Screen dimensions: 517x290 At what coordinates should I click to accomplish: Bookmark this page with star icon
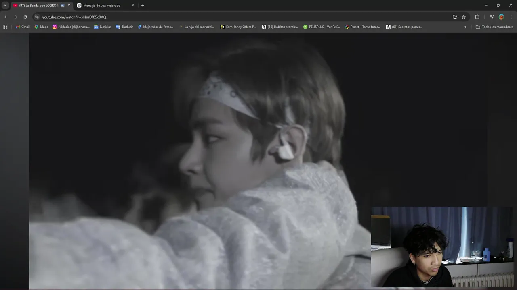coord(464,17)
